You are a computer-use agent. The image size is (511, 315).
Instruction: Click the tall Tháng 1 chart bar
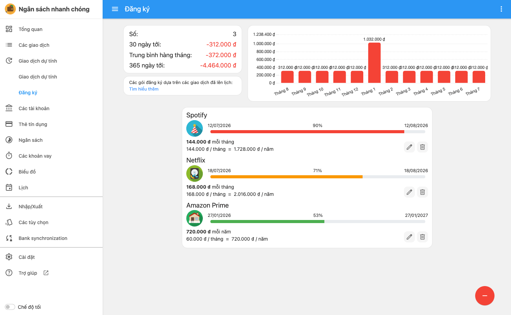point(374,63)
